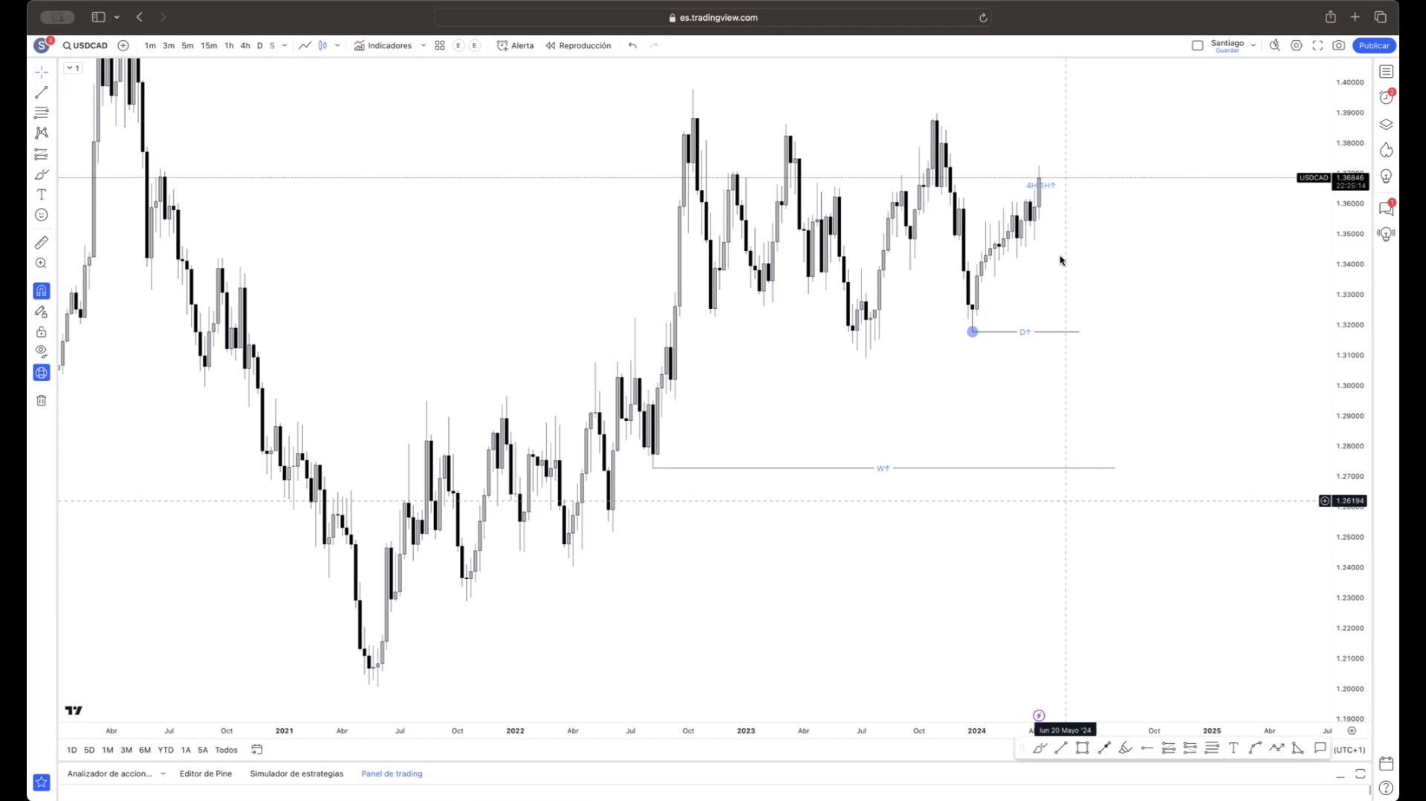Open the emoji icons tool
The width and height of the screenshot is (1426, 801).
point(42,215)
